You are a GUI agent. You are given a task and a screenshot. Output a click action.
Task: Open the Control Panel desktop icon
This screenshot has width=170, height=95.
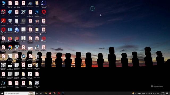(x=10, y=30)
